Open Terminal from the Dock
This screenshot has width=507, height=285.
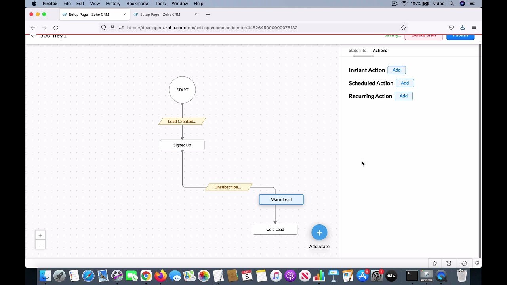click(x=412, y=275)
